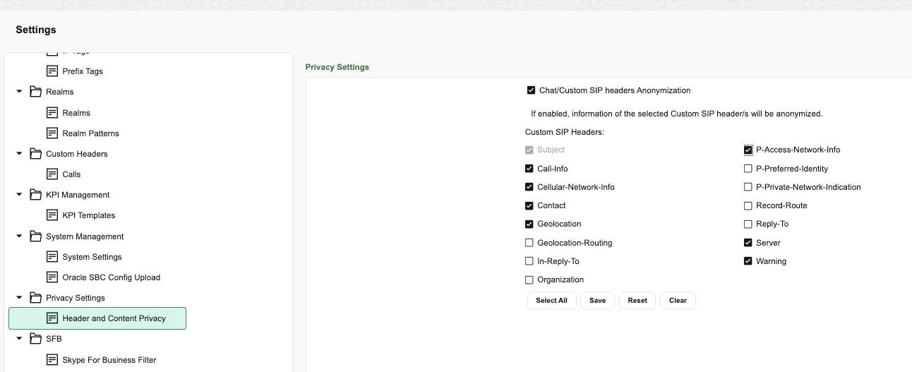Collapse the Privacy Settings tree arrow

click(20, 298)
